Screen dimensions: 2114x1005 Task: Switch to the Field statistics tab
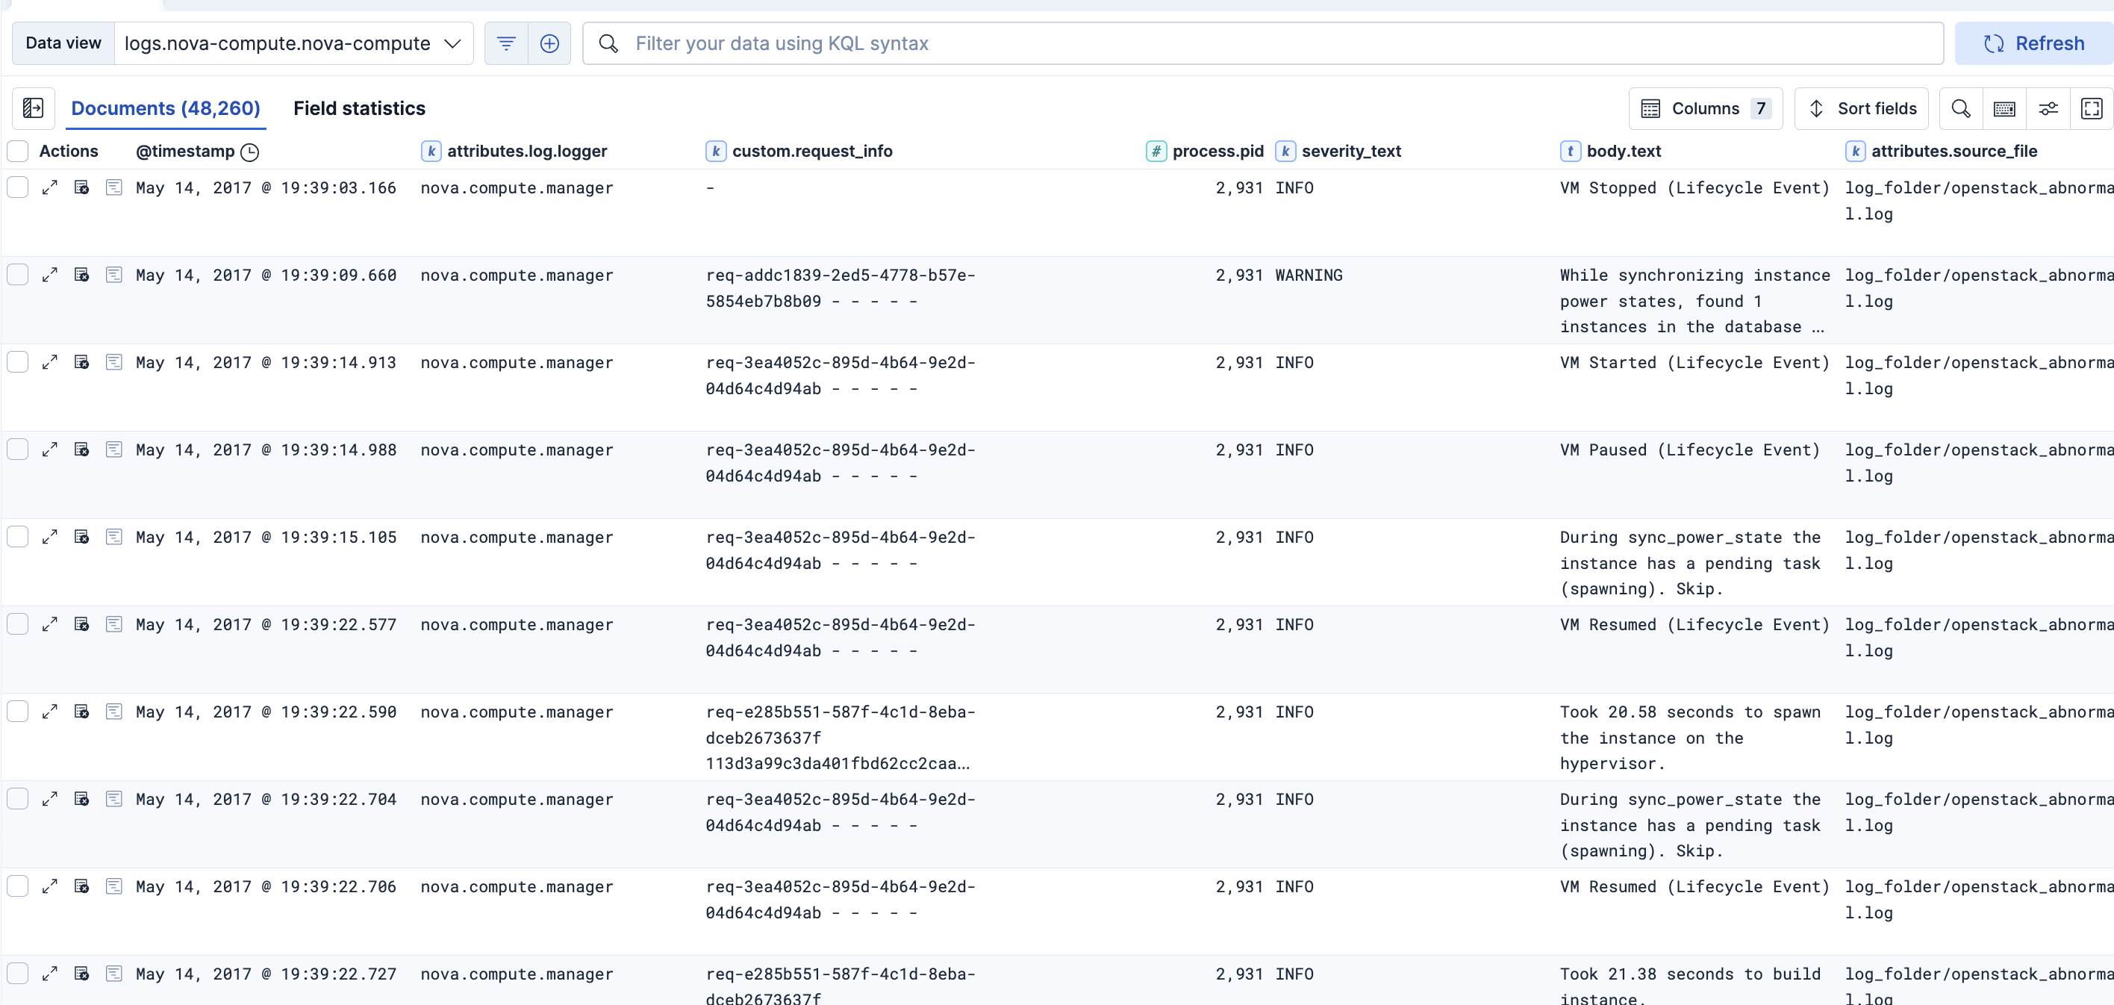click(358, 108)
